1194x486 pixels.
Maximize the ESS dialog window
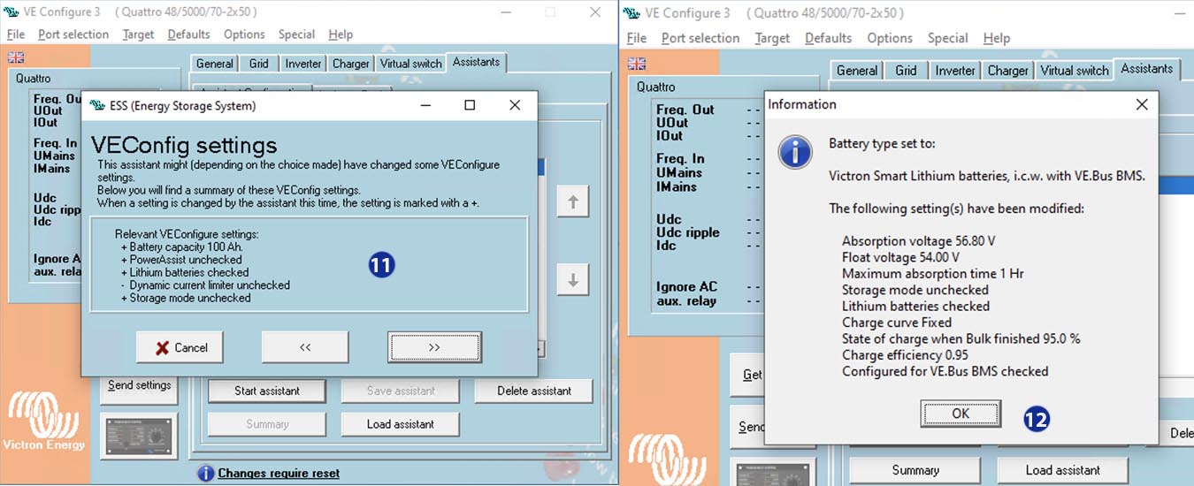coord(470,105)
